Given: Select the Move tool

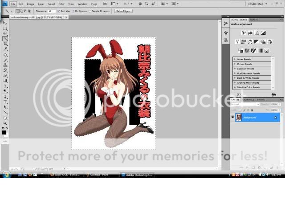Looking at the screenshot, I should coord(5,23).
